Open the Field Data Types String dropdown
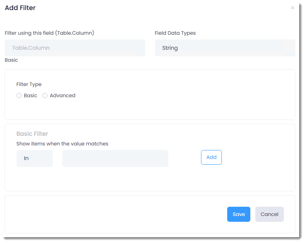The width and height of the screenshot is (305, 243). [225, 48]
